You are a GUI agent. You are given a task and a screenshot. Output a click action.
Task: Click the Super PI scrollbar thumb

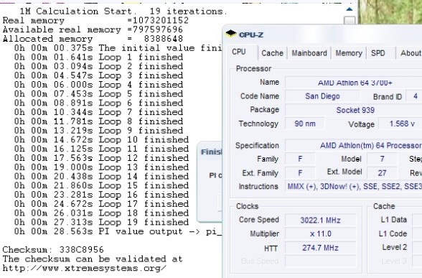point(350,20)
